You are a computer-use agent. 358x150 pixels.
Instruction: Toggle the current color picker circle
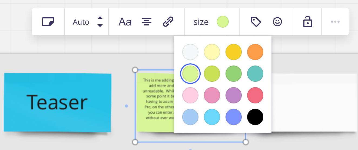223,22
